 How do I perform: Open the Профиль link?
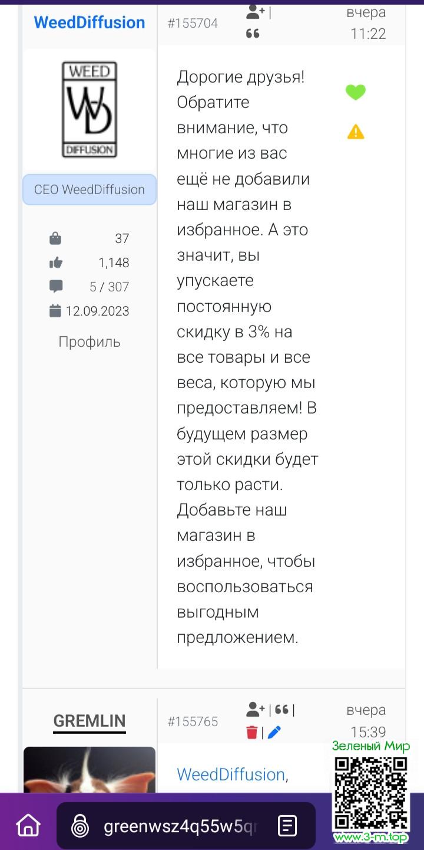pyautogui.click(x=90, y=342)
